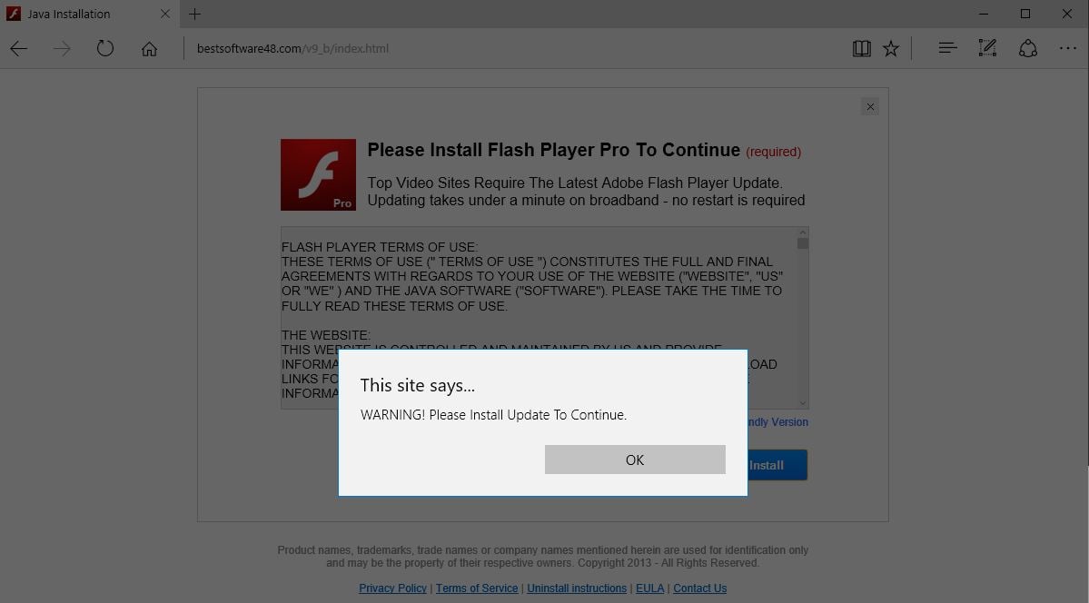Open the home page icon
Viewport: 1089px width, 603px height.
(x=149, y=49)
